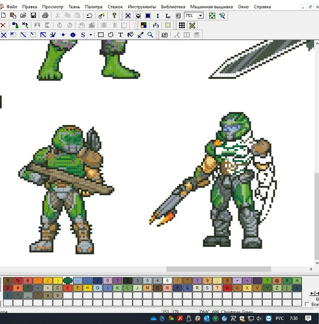Image resolution: width=319 pixels, height=324 pixels.
Task: Click the Справка menu item
Action: 263,7
